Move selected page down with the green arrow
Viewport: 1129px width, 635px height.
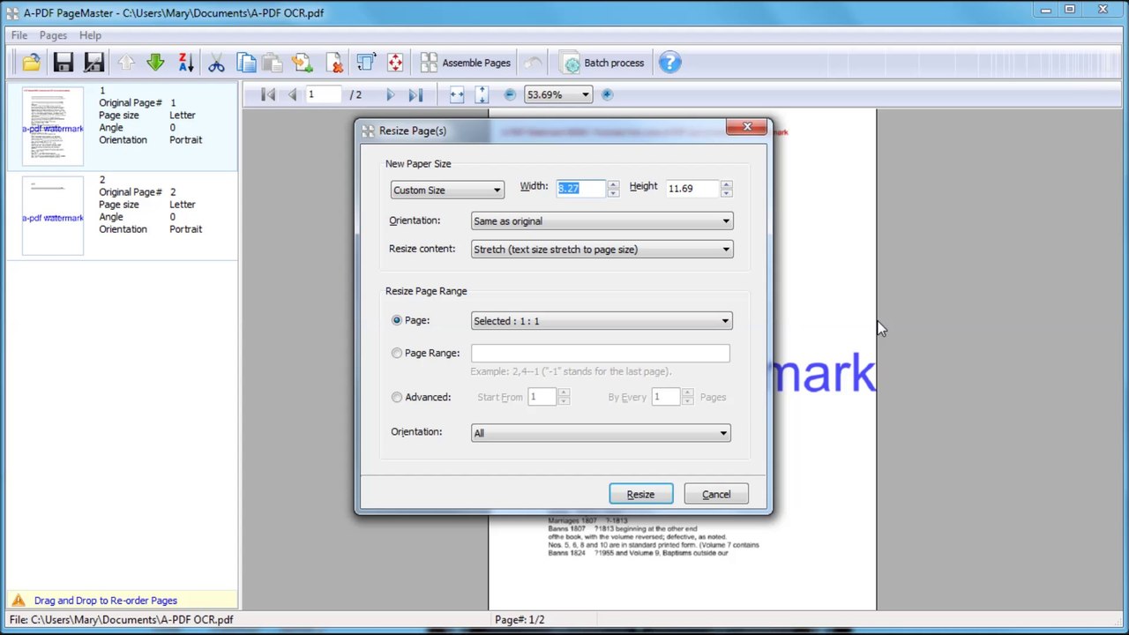[x=155, y=63]
